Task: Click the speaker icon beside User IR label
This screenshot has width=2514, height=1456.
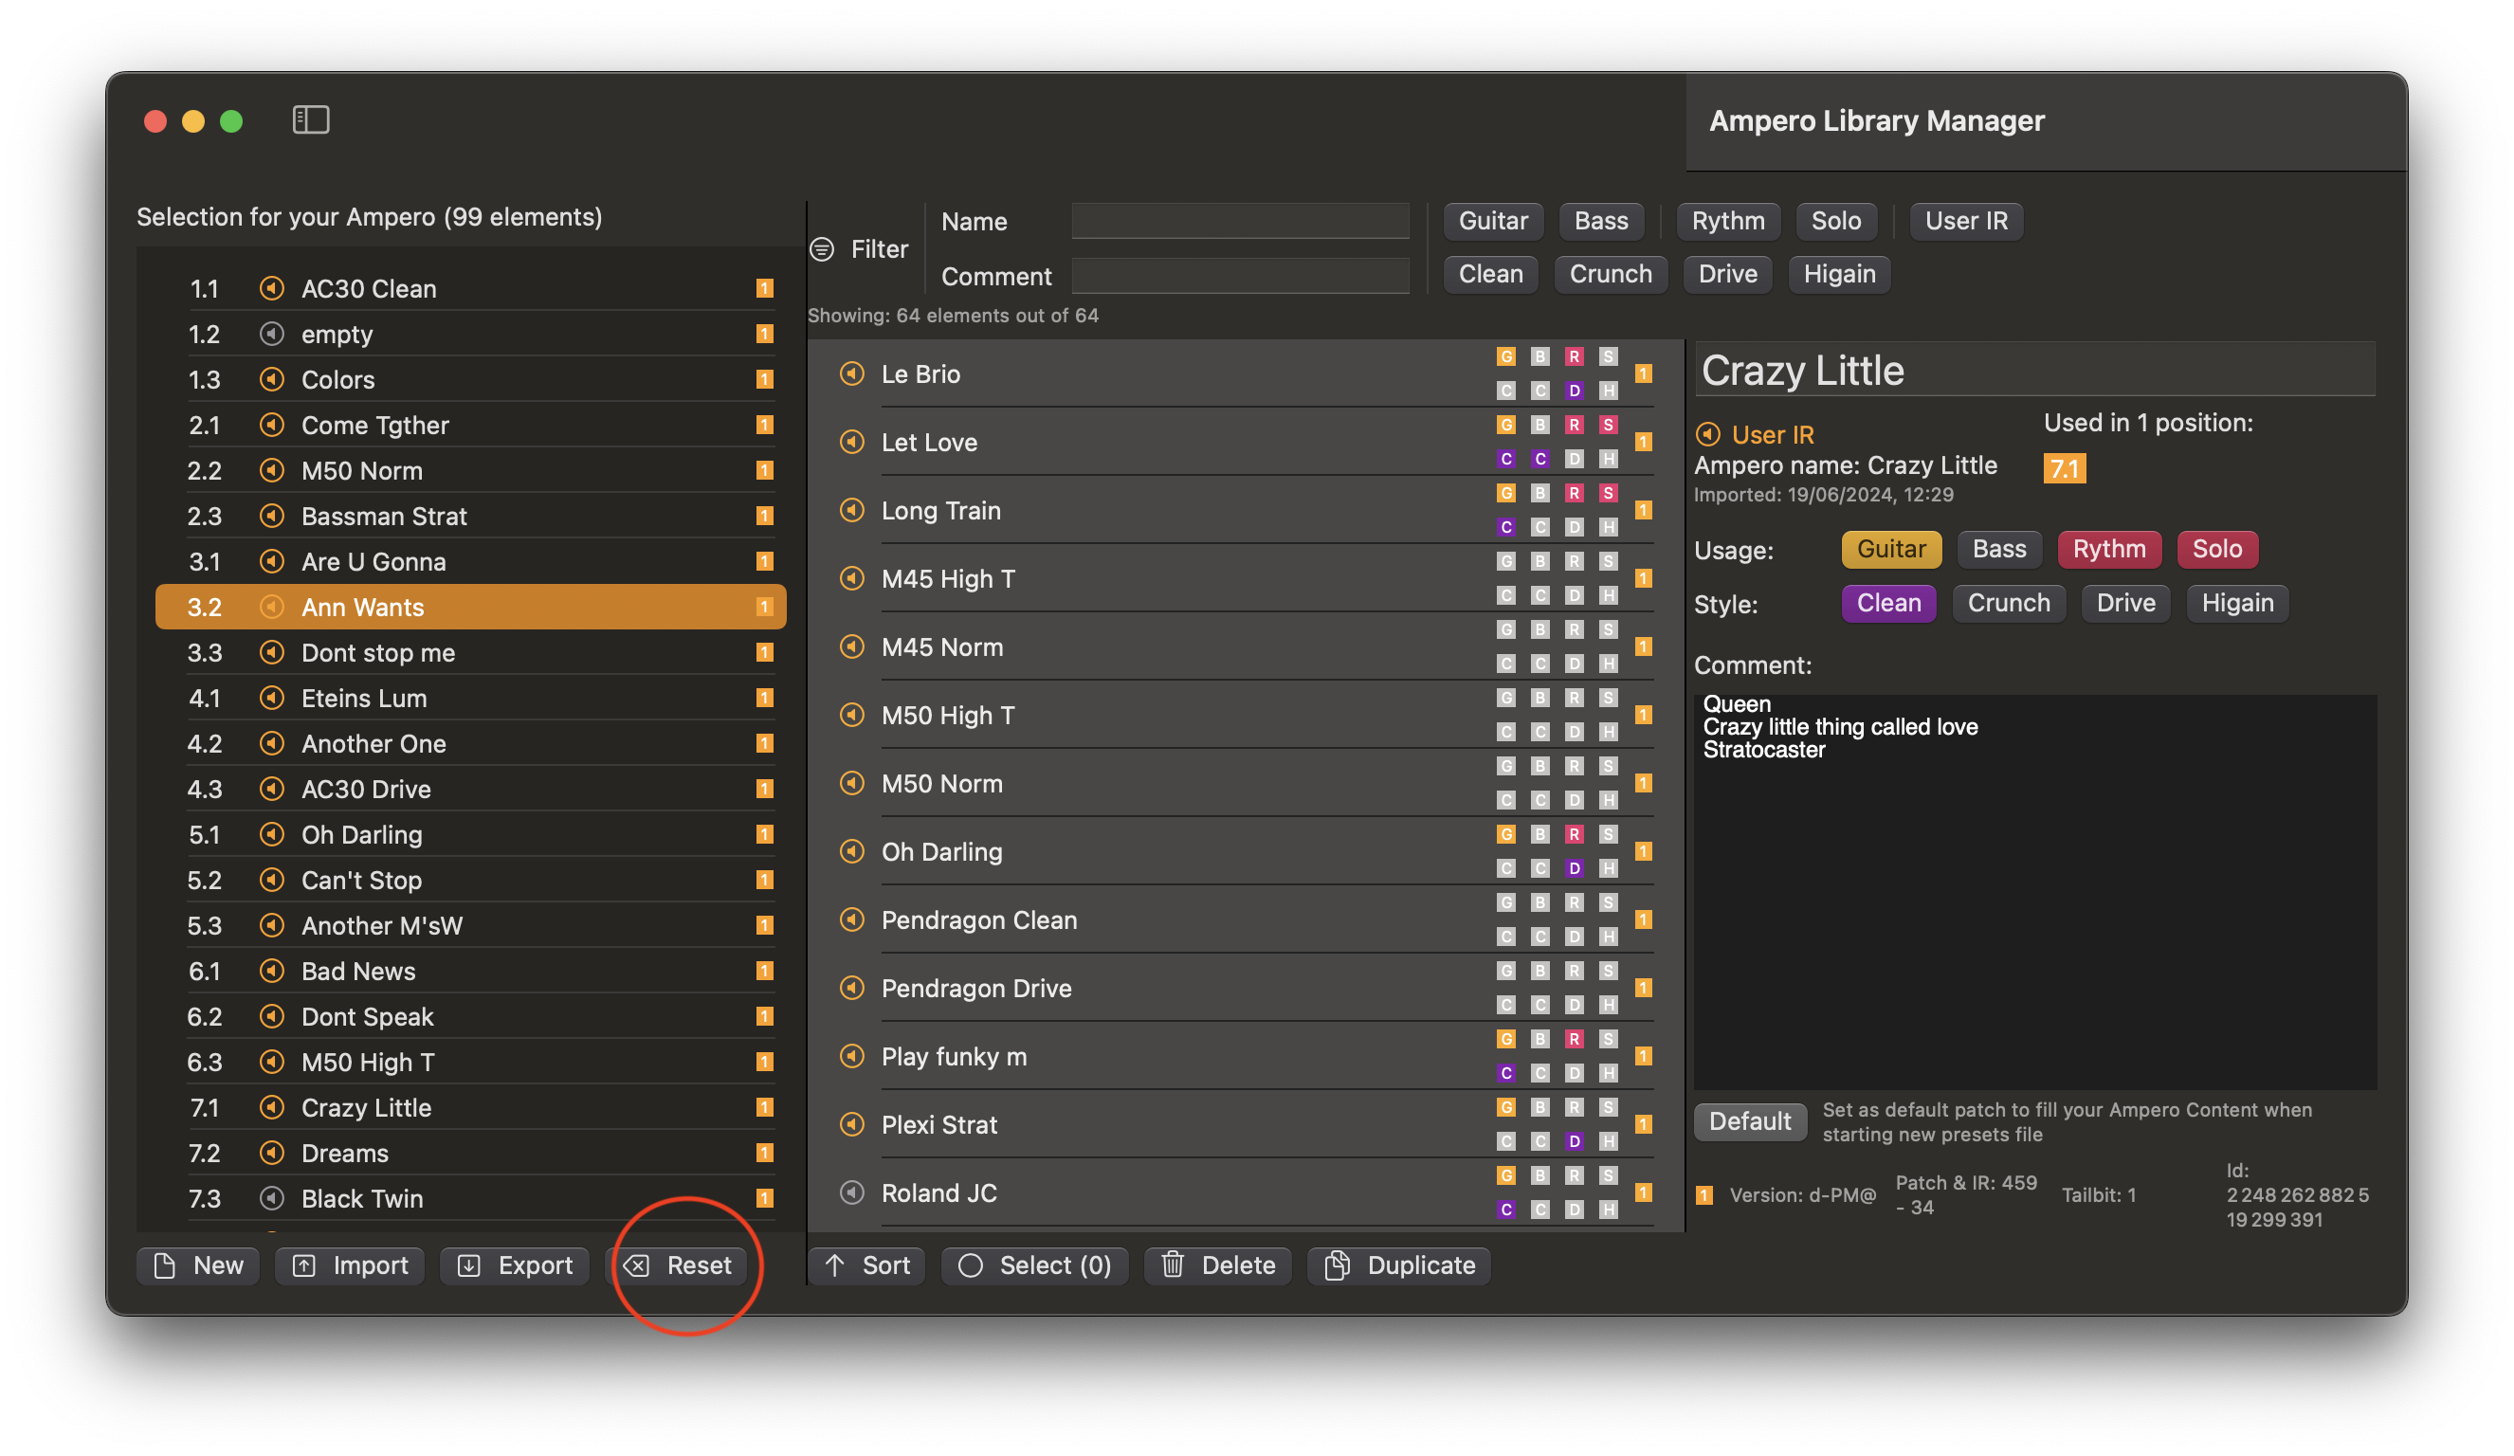Action: pyautogui.click(x=1709, y=434)
